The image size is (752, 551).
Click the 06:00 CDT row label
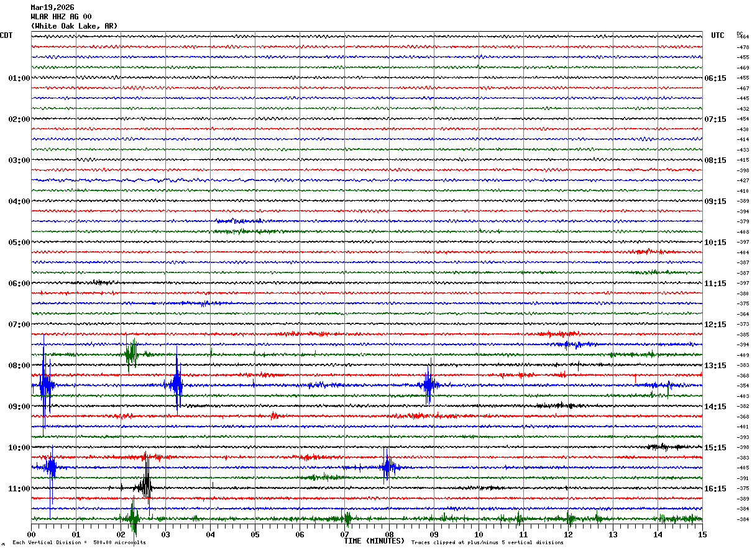(x=19, y=284)
